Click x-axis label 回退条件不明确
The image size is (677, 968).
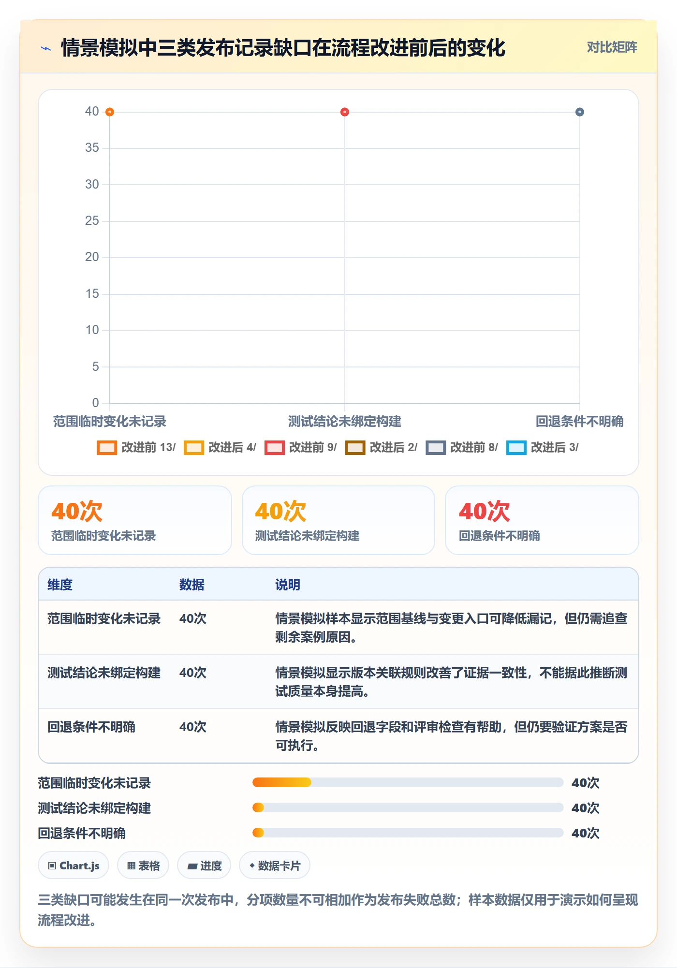(579, 422)
